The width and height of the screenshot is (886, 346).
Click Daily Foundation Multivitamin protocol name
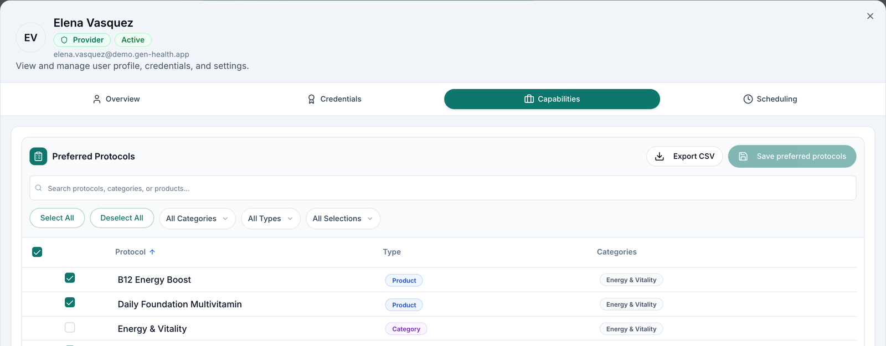180,304
